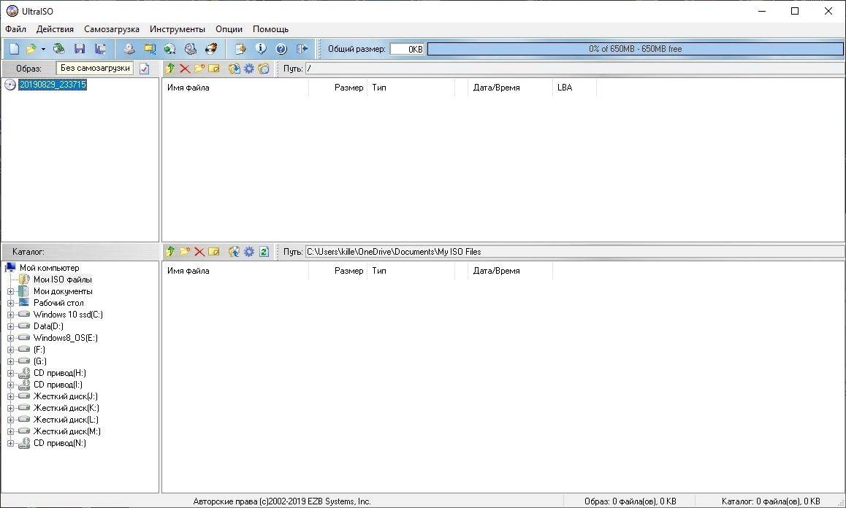
Task: Click the image pane path field
Action: click(x=575, y=69)
